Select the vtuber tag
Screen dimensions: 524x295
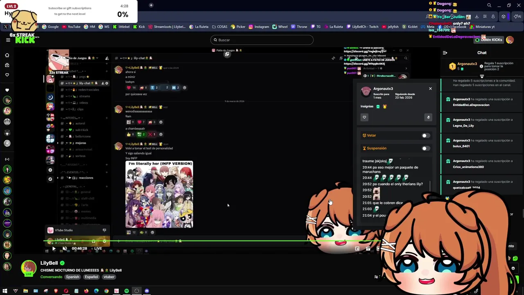click(x=109, y=277)
